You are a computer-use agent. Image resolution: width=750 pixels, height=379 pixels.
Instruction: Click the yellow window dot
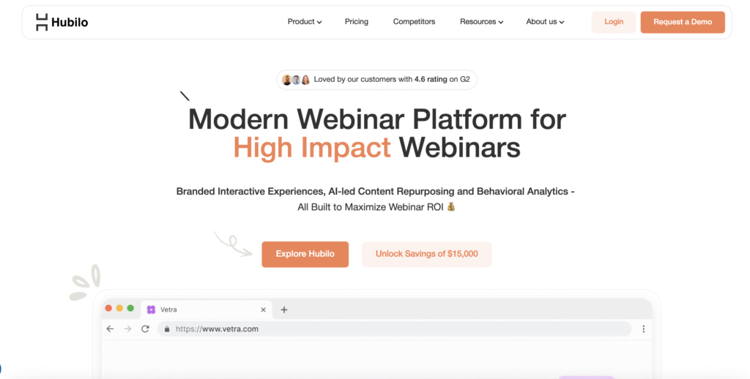click(119, 308)
